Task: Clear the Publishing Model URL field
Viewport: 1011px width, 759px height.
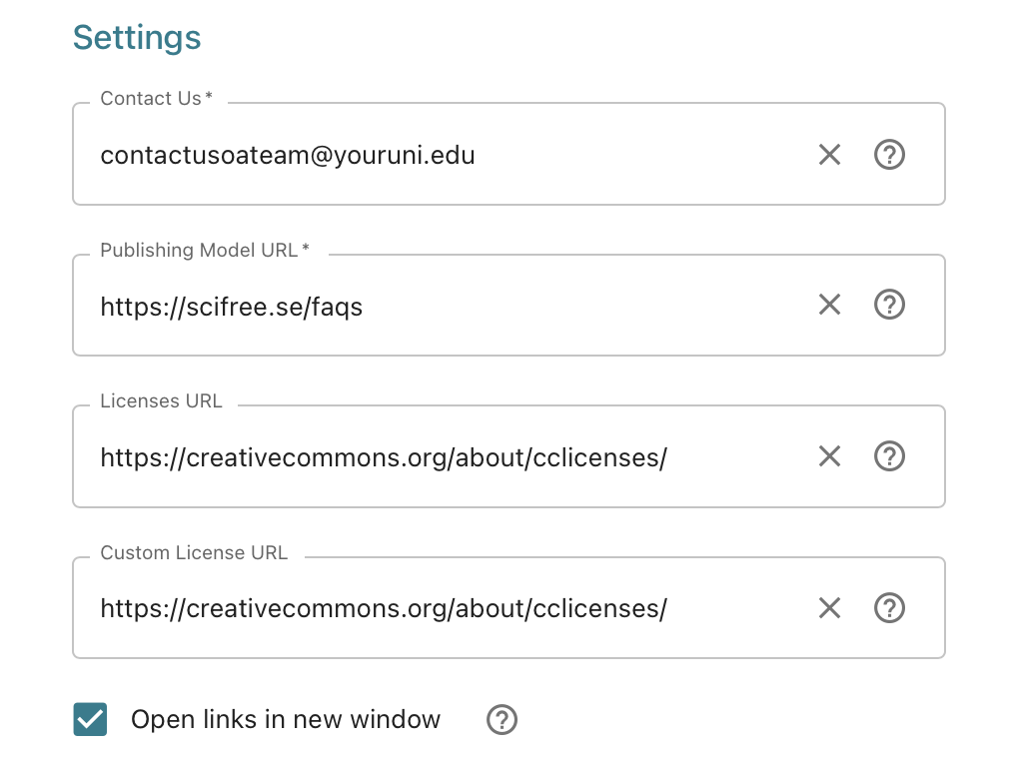Action: (x=829, y=305)
